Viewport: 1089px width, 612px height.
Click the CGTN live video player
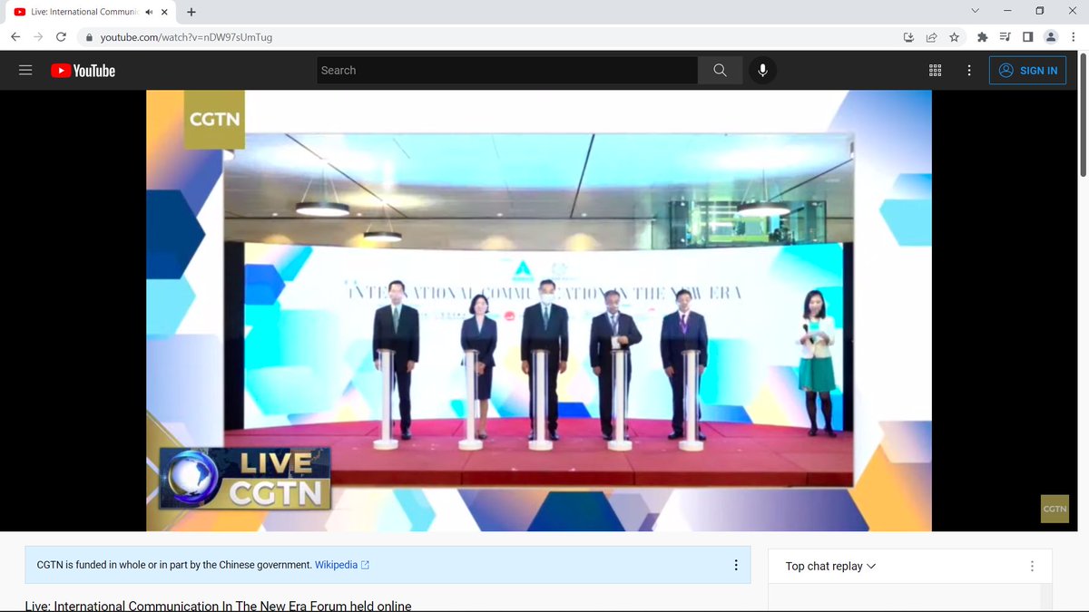click(x=539, y=310)
